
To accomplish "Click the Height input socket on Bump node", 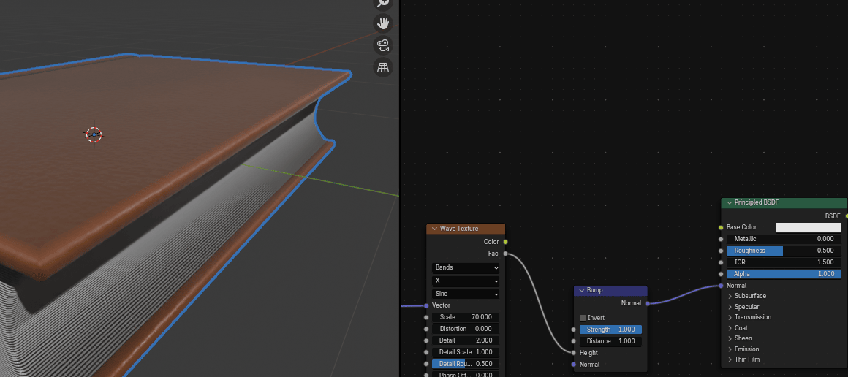I will pos(574,353).
